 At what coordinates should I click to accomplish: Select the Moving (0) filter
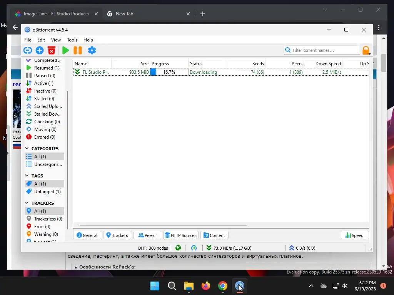tap(45, 129)
